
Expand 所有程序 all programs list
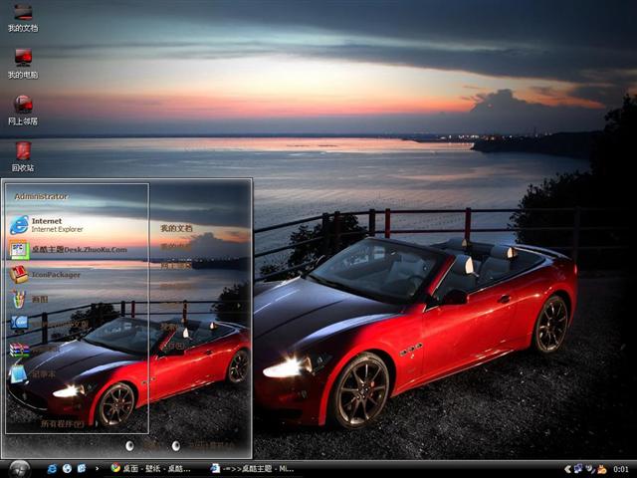point(62,423)
